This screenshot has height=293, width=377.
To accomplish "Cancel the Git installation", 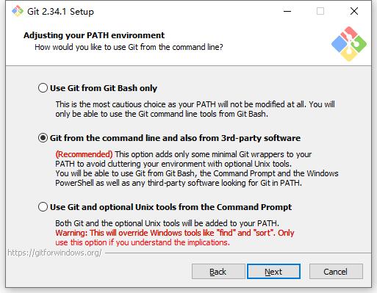I will (x=336, y=272).
